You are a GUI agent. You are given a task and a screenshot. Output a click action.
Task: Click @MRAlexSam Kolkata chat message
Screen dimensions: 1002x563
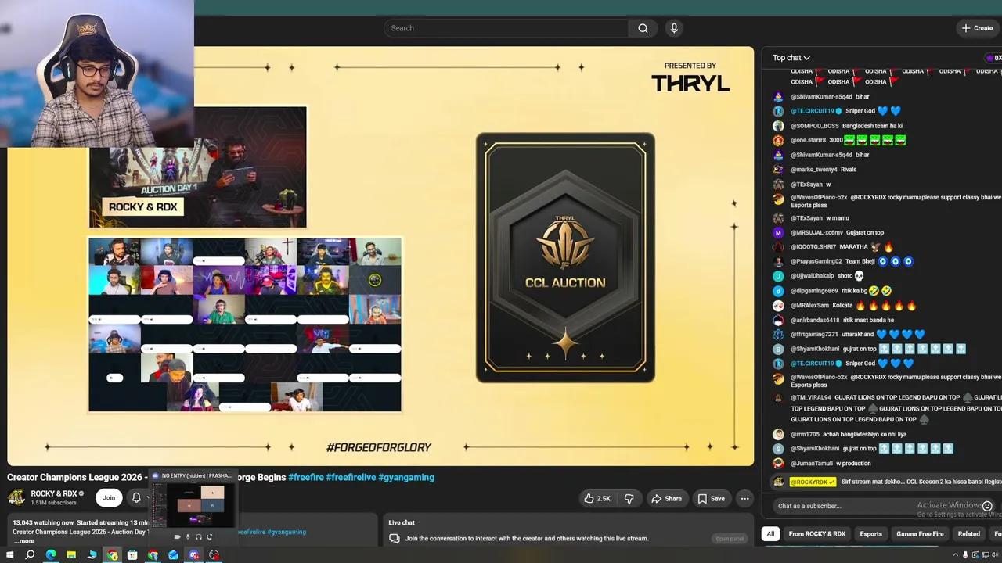(x=845, y=306)
